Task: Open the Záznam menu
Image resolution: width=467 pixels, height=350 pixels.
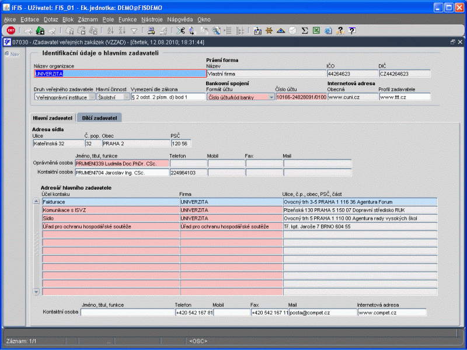Action: click(88, 19)
